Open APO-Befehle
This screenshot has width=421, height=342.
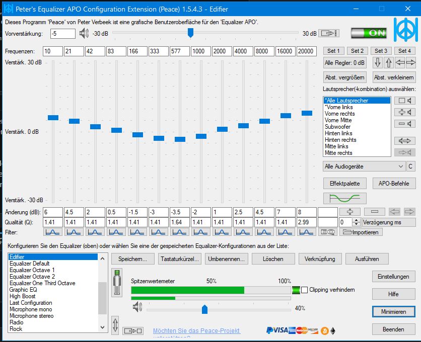click(394, 184)
